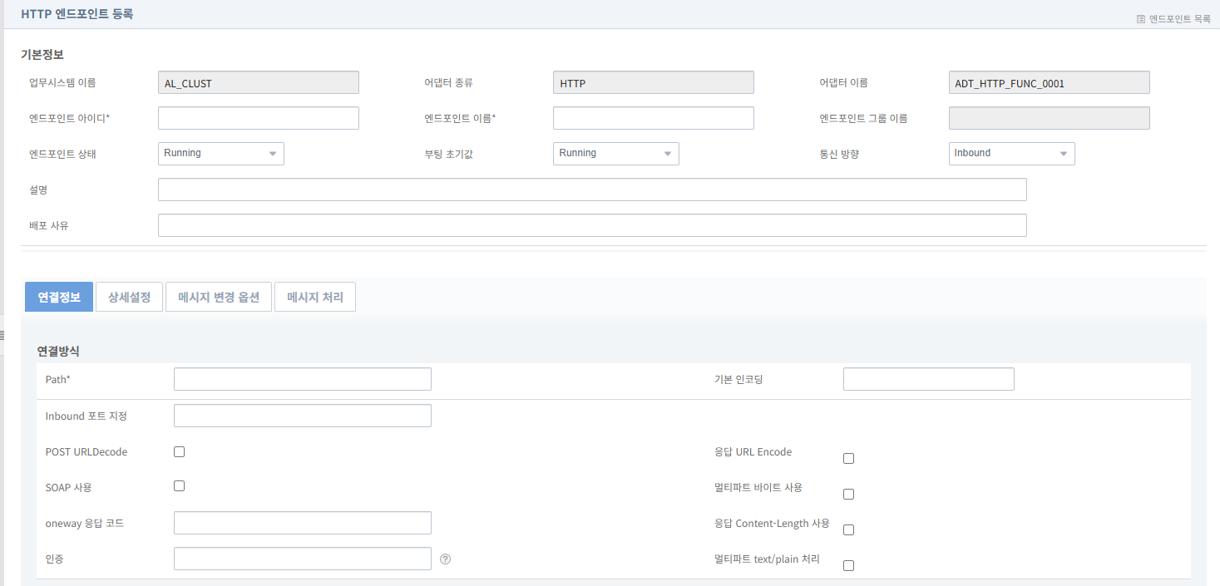The height and width of the screenshot is (586, 1220).
Task: Open the 엔드포인트 상태 dropdown
Action: (x=221, y=154)
